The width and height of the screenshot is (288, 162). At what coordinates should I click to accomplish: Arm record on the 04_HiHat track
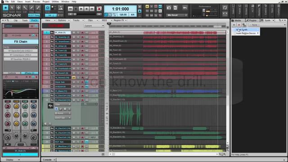tap(82, 46)
